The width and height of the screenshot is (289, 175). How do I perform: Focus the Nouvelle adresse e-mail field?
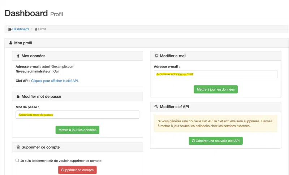pyautogui.click(x=216, y=74)
